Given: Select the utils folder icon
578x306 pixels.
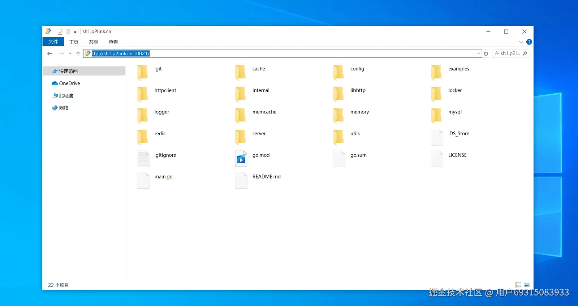Looking at the screenshot, I should (x=338, y=137).
